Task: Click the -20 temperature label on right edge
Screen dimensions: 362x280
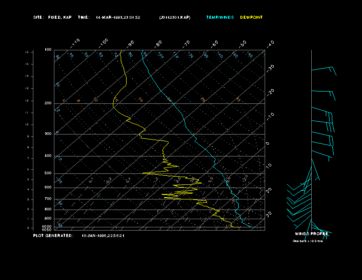Action: [270, 92]
